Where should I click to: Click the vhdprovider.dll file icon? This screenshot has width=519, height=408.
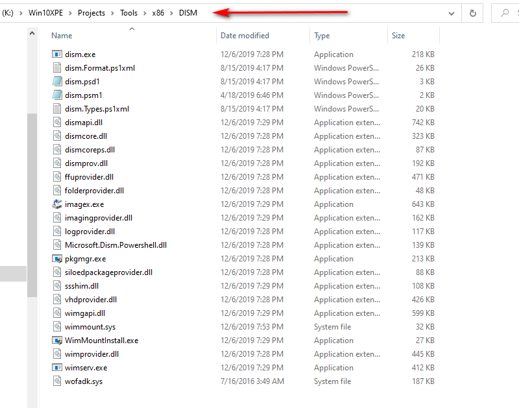click(57, 300)
